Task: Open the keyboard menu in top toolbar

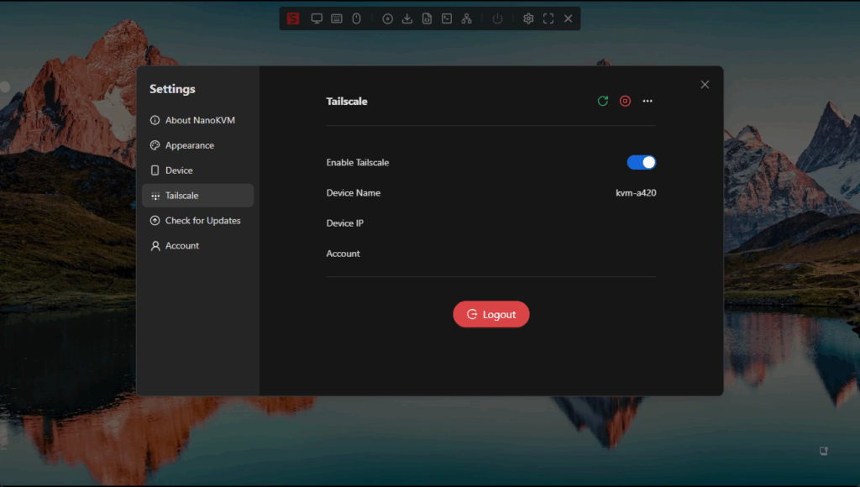Action: [337, 18]
